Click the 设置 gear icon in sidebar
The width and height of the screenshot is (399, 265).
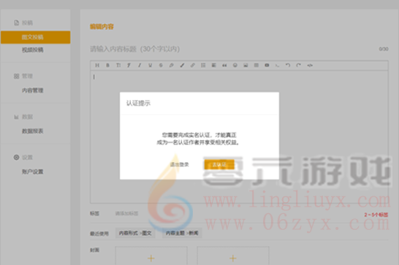point(17,158)
